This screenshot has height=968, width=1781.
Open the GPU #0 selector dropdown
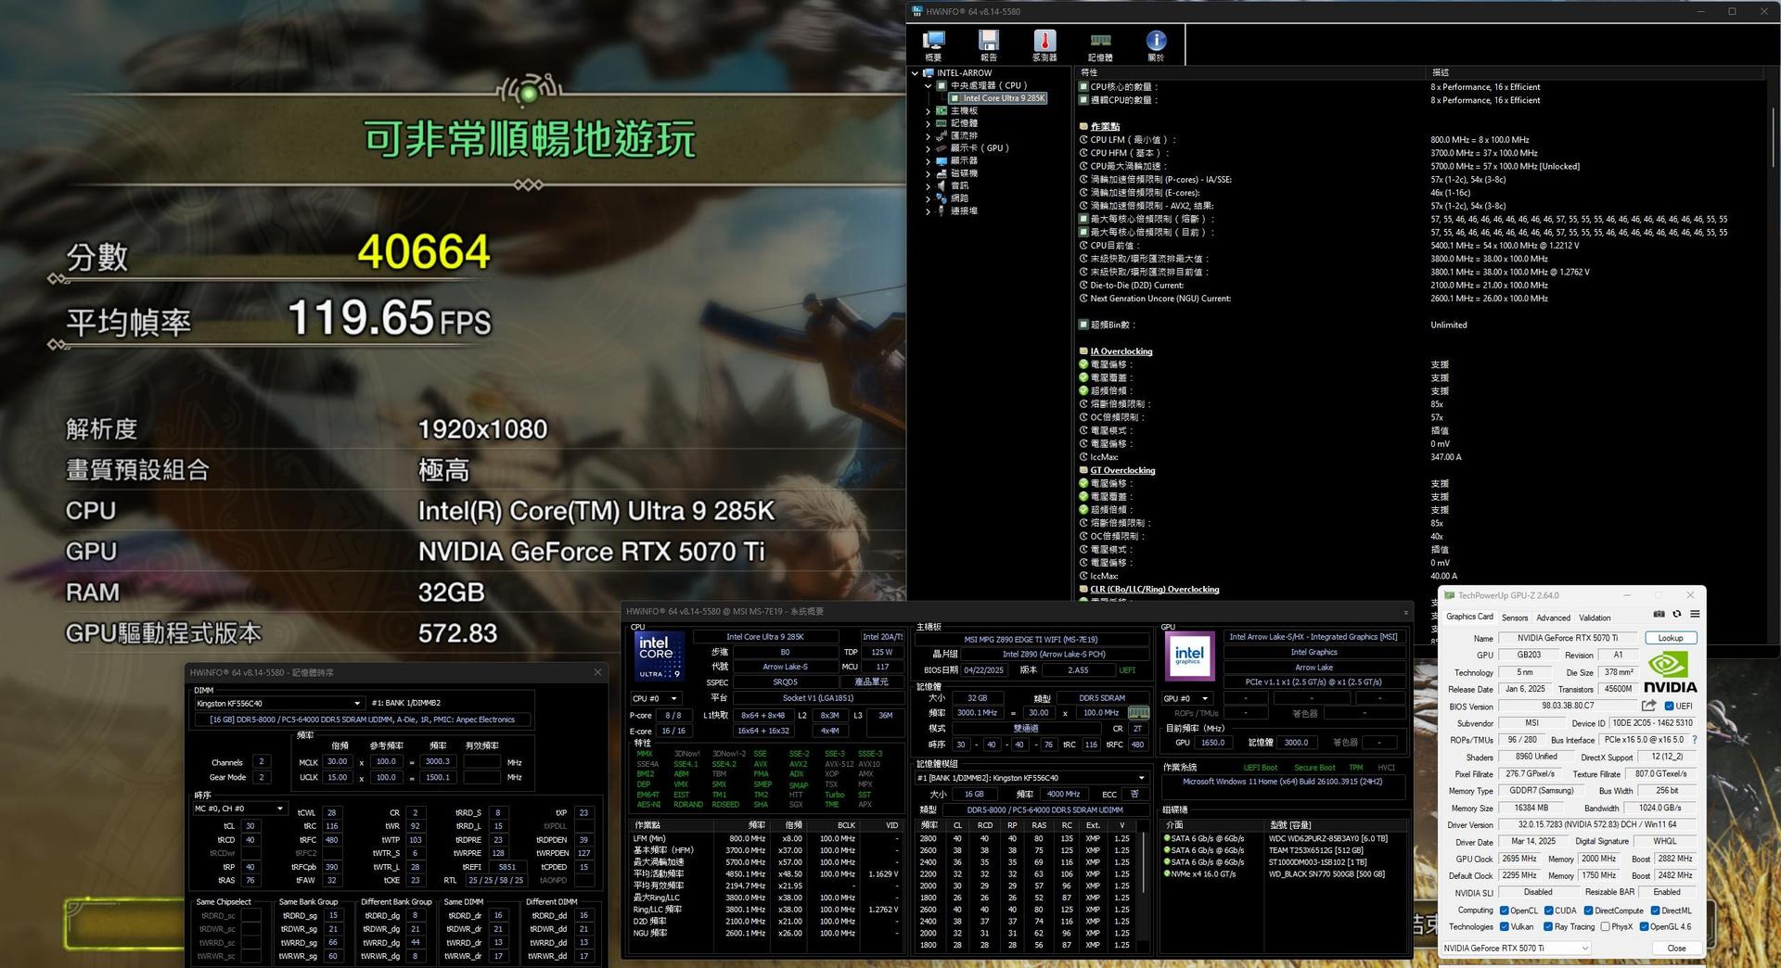point(1187,698)
